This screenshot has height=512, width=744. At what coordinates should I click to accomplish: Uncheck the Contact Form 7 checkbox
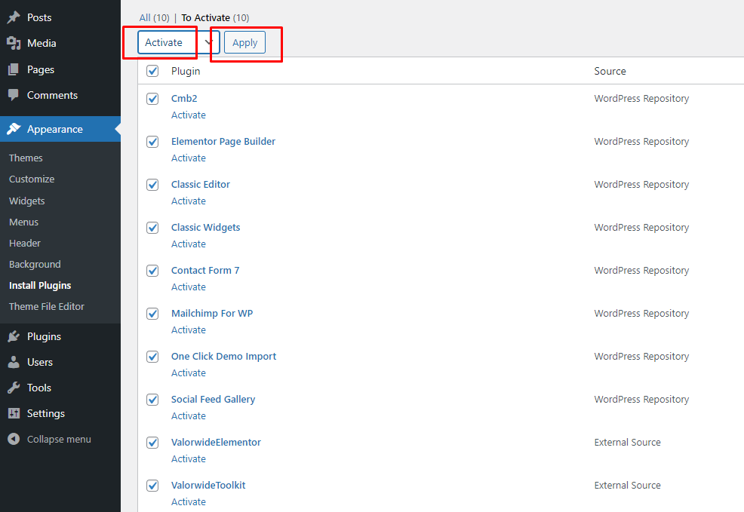(152, 271)
